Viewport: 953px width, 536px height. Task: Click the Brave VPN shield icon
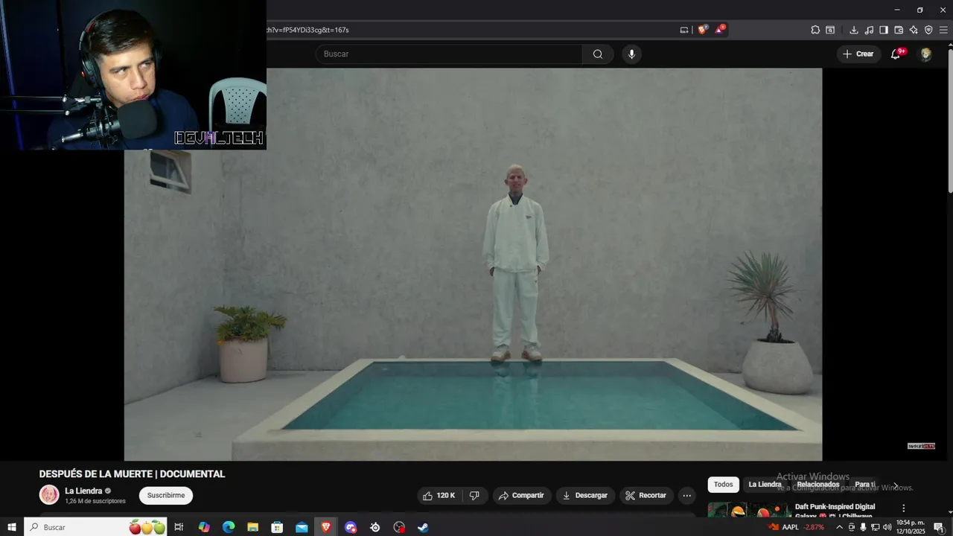tap(928, 30)
